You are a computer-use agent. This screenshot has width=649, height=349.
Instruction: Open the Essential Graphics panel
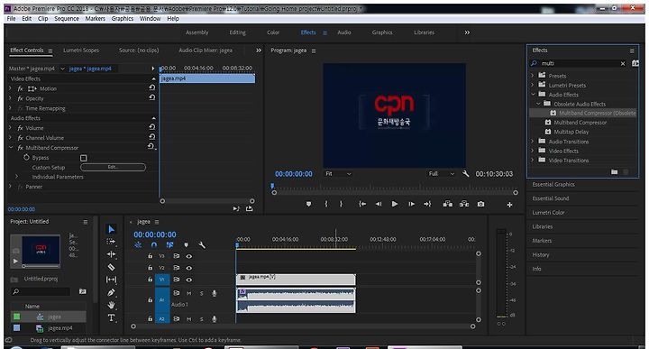pyautogui.click(x=553, y=184)
